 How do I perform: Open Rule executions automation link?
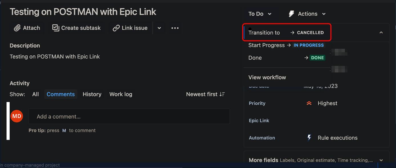(337, 138)
